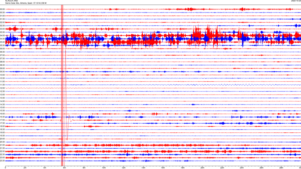Select the 04:30 trace time label
301x169 pixels.
[2, 39]
